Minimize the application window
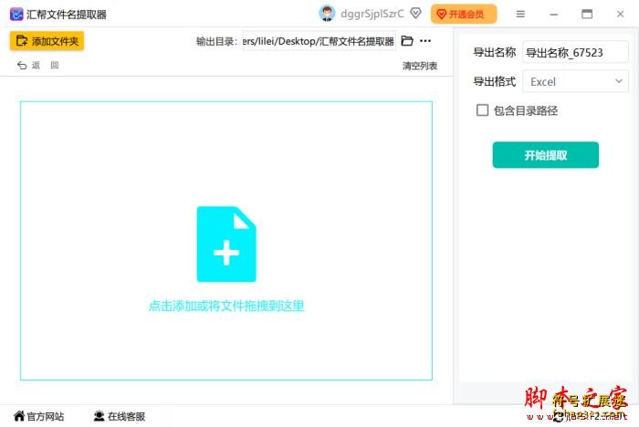Image resolution: width=639 pixels, height=427 pixels. [x=554, y=15]
